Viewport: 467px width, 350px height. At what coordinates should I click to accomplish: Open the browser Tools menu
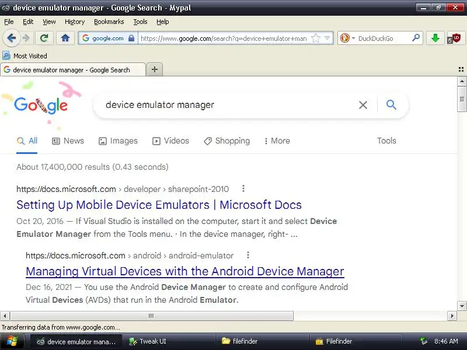click(x=140, y=22)
